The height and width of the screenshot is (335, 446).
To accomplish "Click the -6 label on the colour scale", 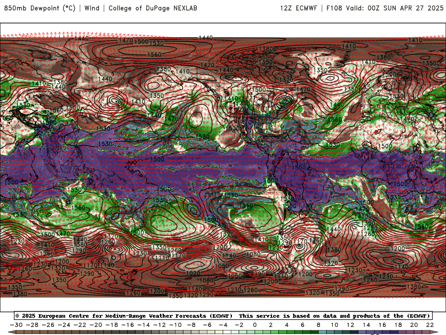I will [207, 325].
